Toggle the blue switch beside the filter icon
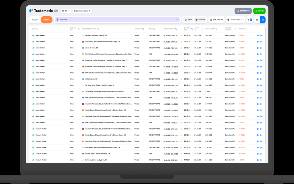This screenshot has height=184, width=294. 251,20
